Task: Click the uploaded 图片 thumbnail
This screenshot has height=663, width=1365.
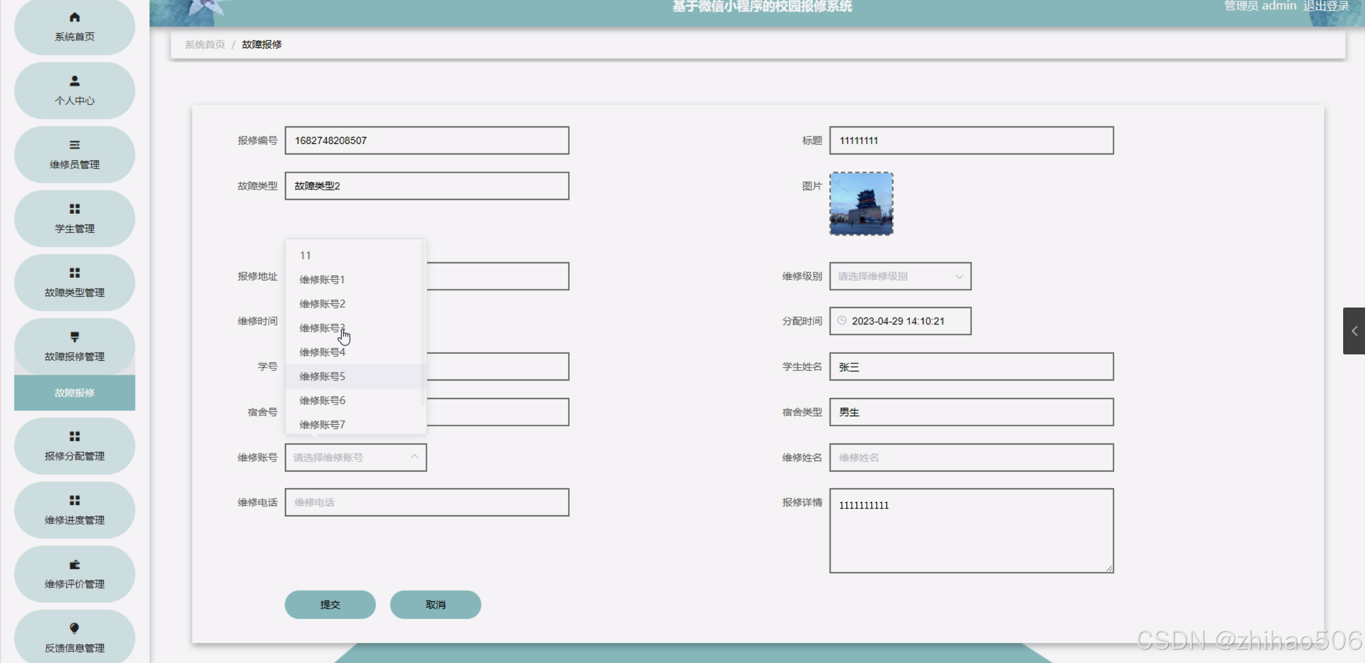Action: pos(861,204)
